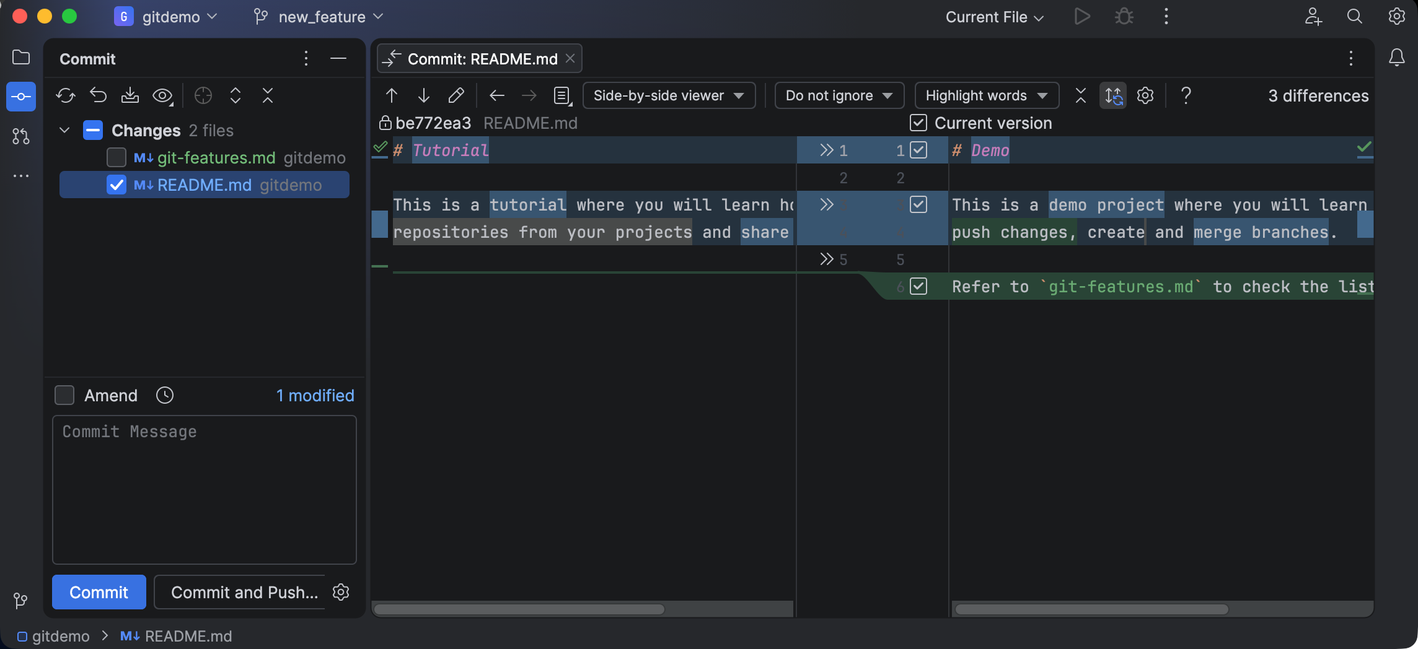
Task: Click the Rollback changes icon
Action: pyautogui.click(x=98, y=95)
